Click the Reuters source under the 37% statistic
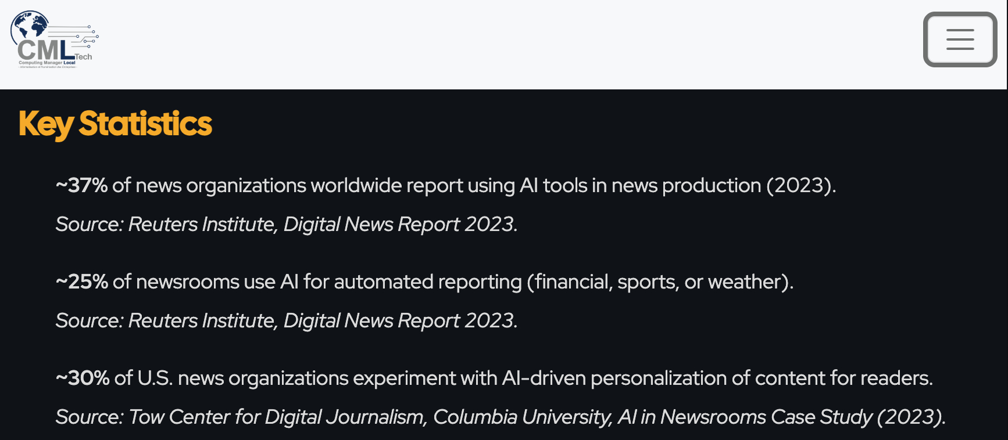 coord(286,224)
